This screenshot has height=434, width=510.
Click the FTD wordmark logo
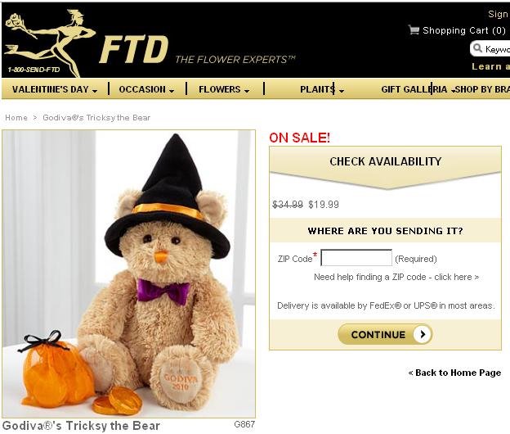[x=134, y=49]
